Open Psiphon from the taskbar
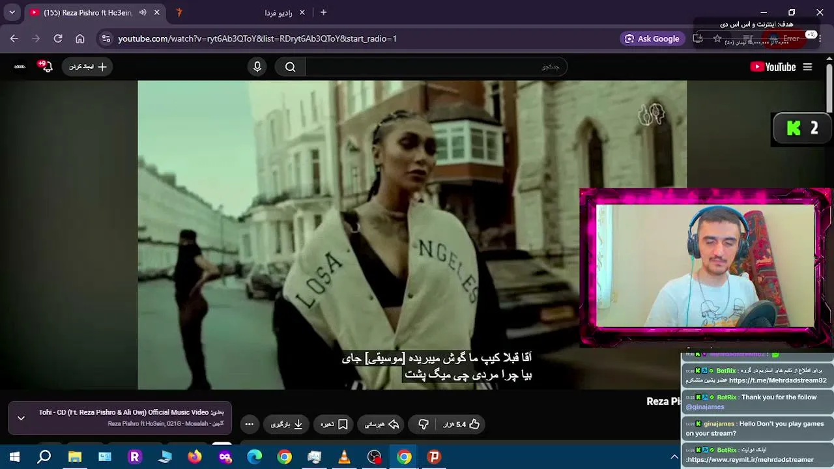The width and height of the screenshot is (834, 469). coord(434,457)
